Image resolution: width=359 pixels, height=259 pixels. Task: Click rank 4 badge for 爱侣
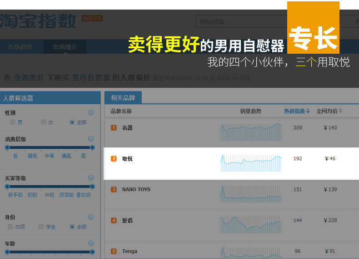[x=114, y=220]
